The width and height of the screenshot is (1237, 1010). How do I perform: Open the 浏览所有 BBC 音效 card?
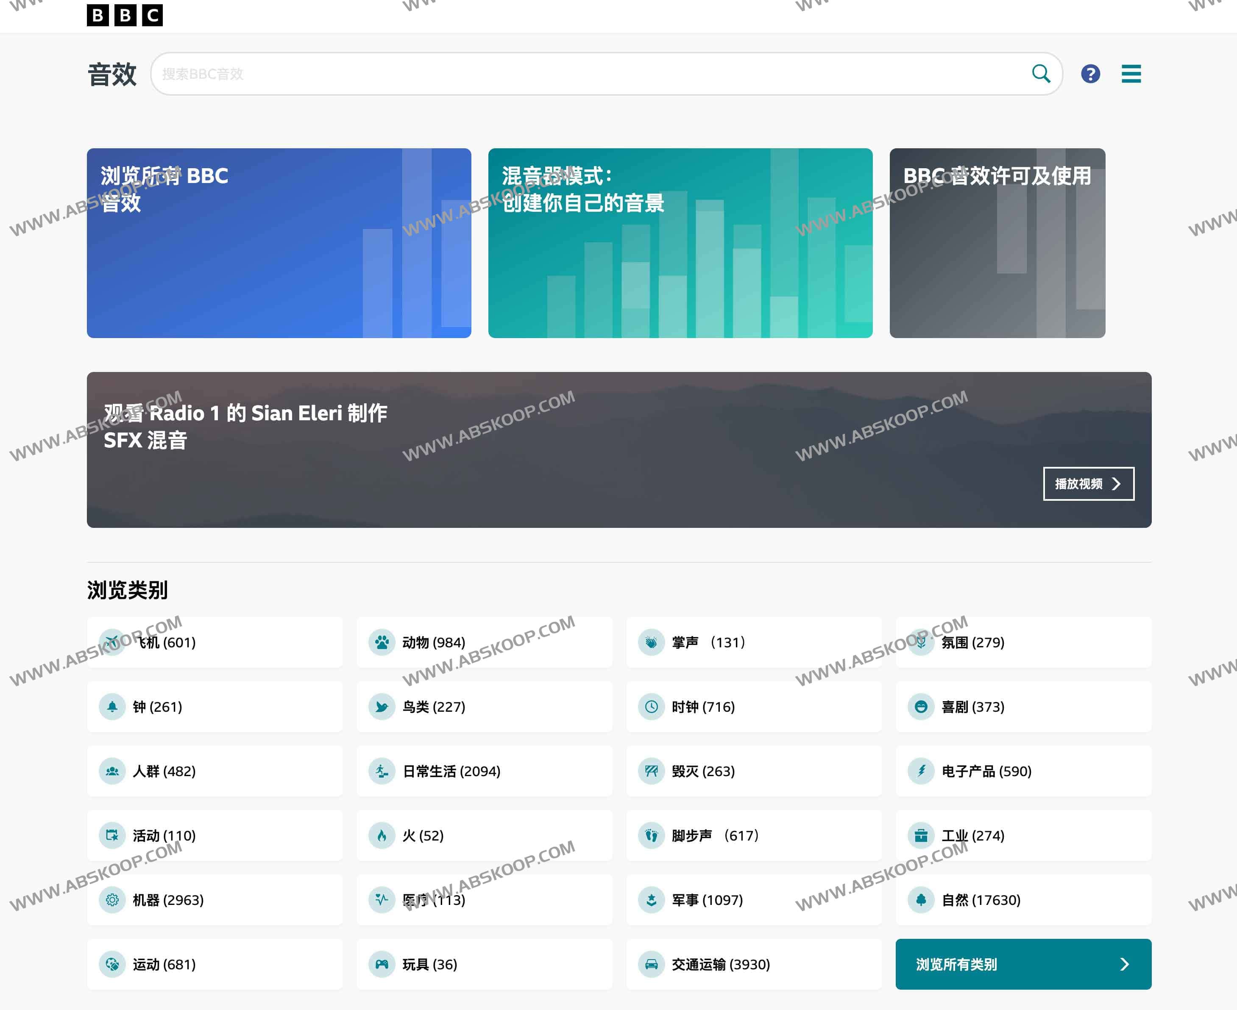tap(279, 243)
